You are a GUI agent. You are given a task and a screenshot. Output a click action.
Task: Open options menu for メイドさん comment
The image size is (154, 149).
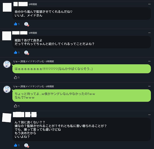point(149,4)
